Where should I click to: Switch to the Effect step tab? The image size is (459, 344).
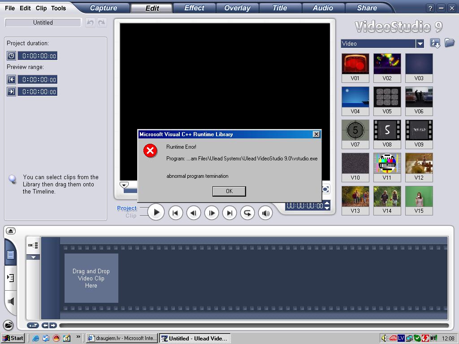coord(194,8)
